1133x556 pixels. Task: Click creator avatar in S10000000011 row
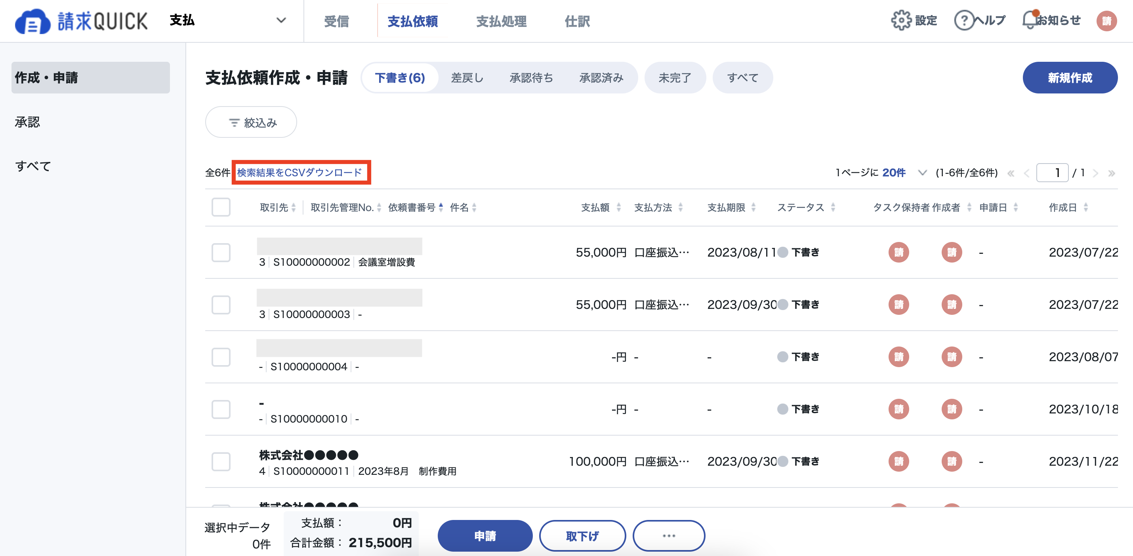click(x=951, y=461)
